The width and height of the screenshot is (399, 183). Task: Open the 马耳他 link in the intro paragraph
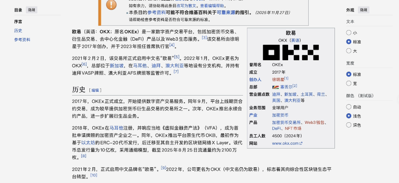tap(140, 65)
